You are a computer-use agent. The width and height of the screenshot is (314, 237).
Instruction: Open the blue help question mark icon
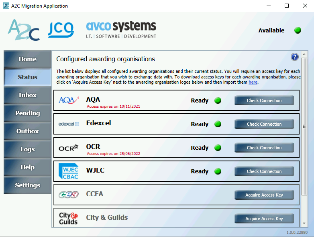tap(295, 57)
